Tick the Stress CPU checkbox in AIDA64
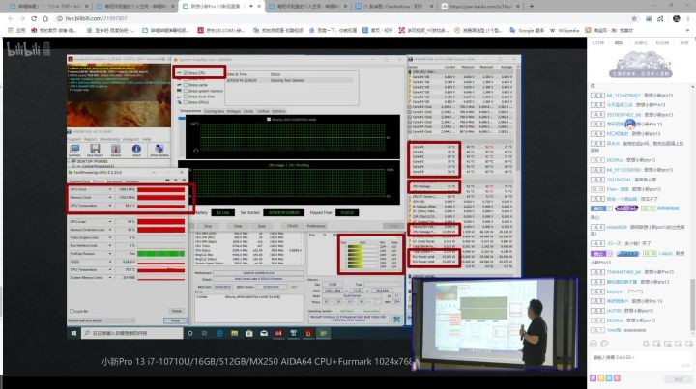Viewport: 696px width, 389px height. (186, 72)
